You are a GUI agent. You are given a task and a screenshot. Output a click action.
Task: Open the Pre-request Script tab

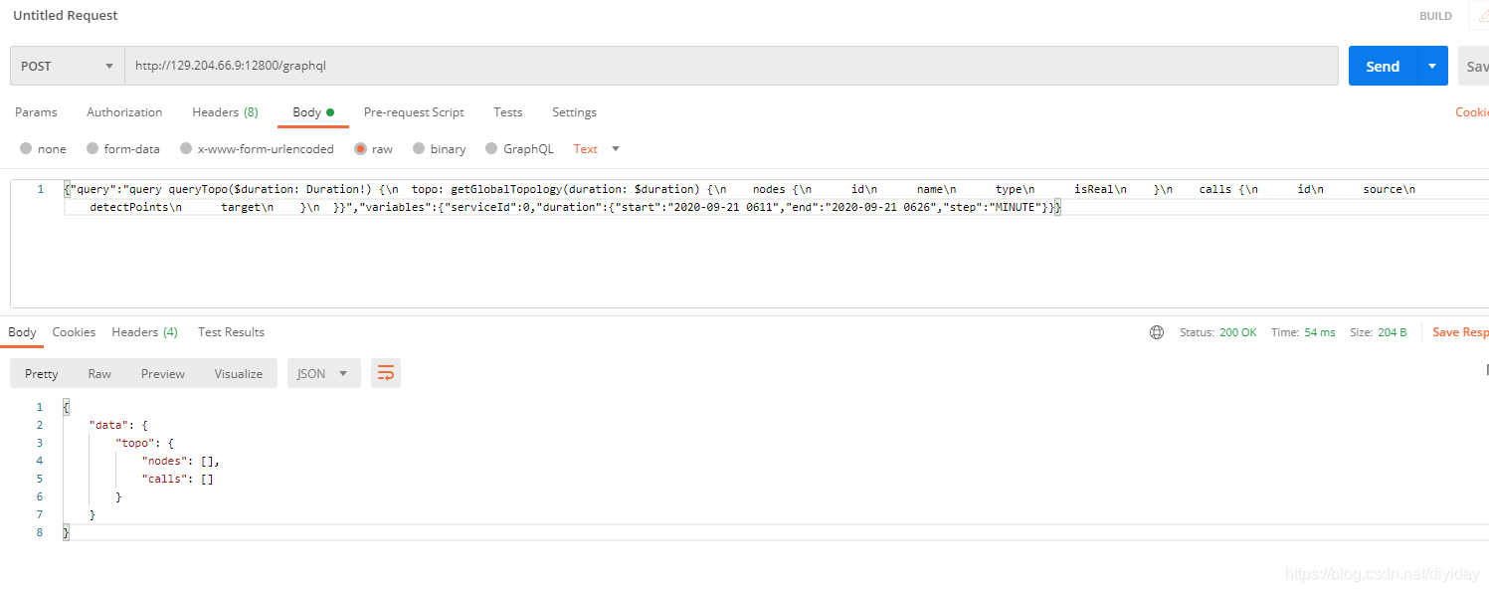coord(414,112)
